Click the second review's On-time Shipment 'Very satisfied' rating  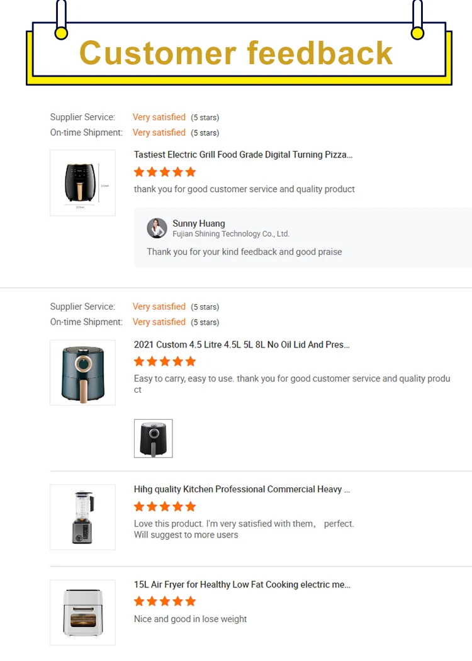pyautogui.click(x=159, y=322)
